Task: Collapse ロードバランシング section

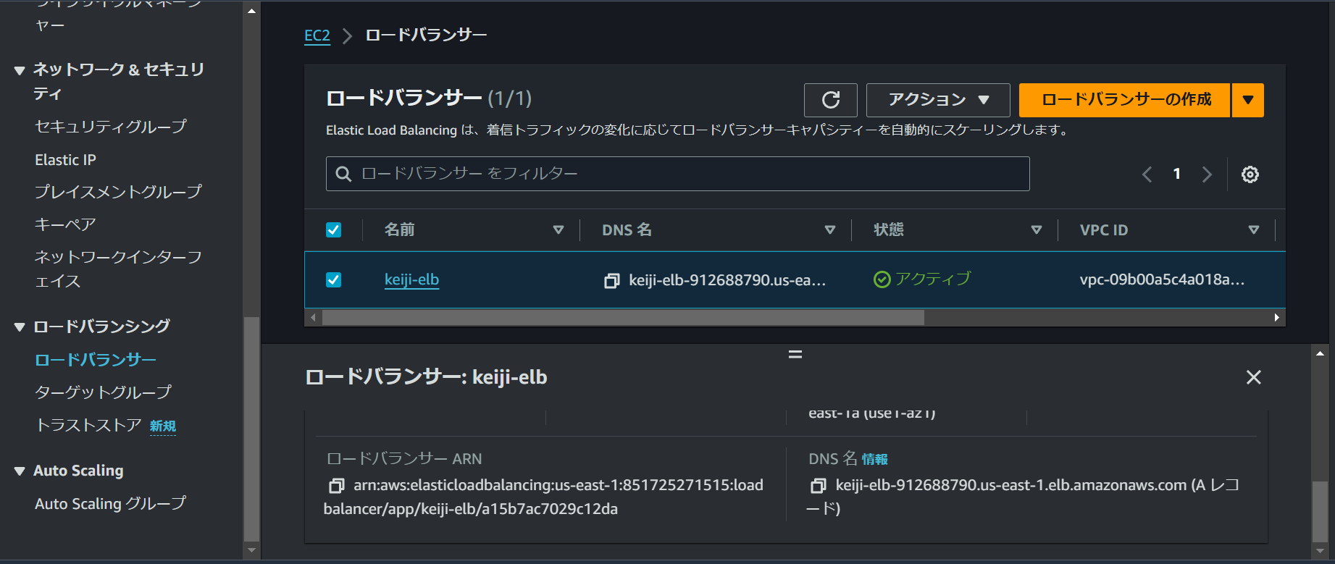Action: coord(20,327)
